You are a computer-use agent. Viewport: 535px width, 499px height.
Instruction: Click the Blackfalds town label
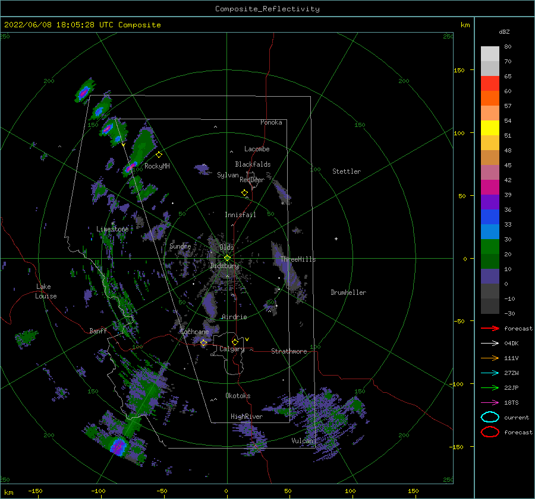pyautogui.click(x=253, y=164)
